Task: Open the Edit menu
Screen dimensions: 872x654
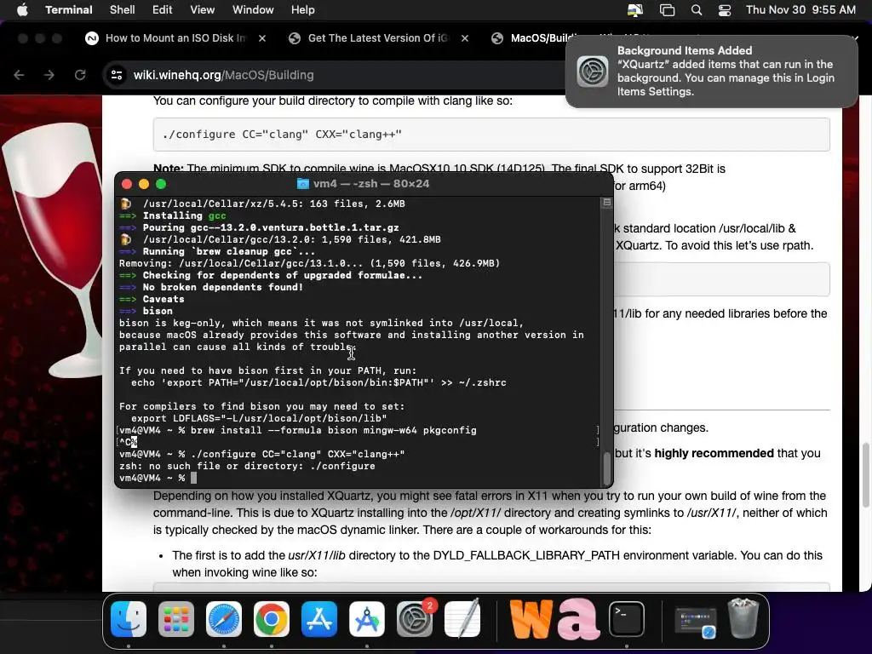Action: click(x=162, y=9)
